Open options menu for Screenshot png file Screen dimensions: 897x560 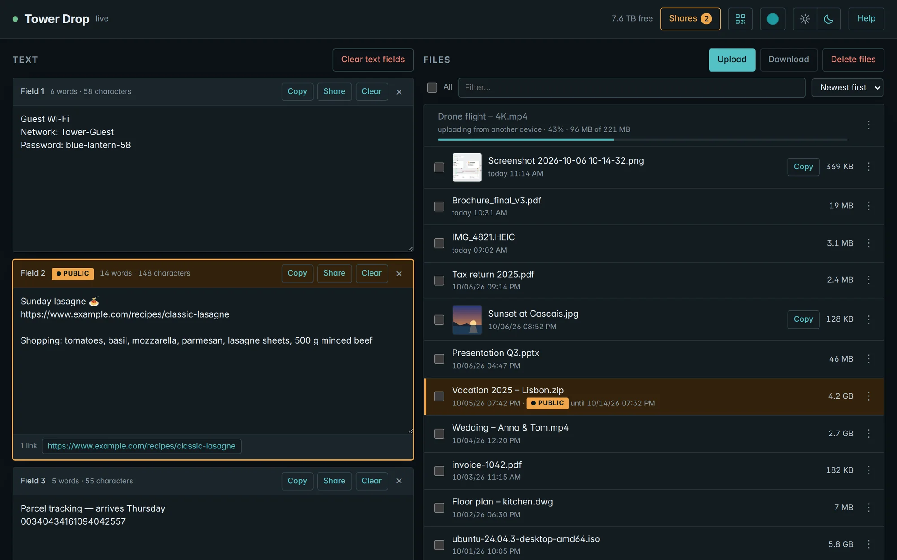[x=869, y=167]
